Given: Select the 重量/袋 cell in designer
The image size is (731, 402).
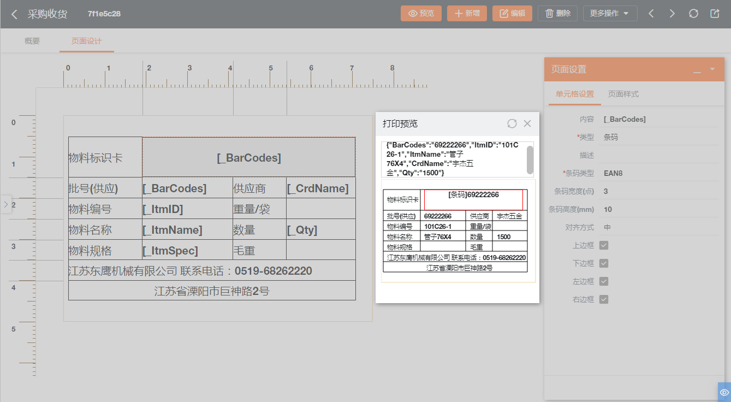Looking at the screenshot, I should pos(260,209).
